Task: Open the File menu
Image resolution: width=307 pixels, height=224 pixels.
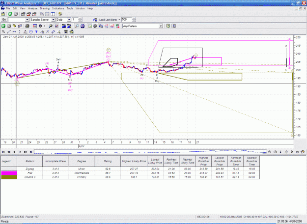Action: click(x=8, y=8)
